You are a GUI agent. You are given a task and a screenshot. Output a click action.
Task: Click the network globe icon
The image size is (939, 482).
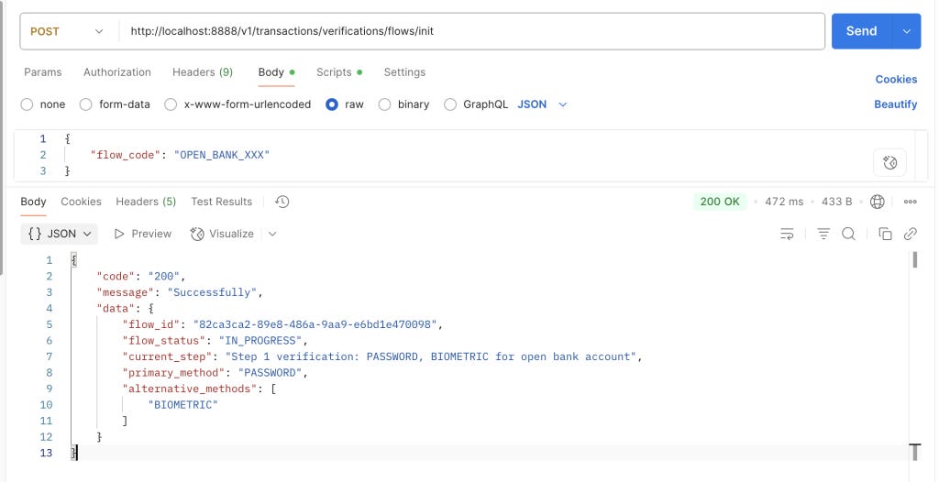pyautogui.click(x=878, y=202)
